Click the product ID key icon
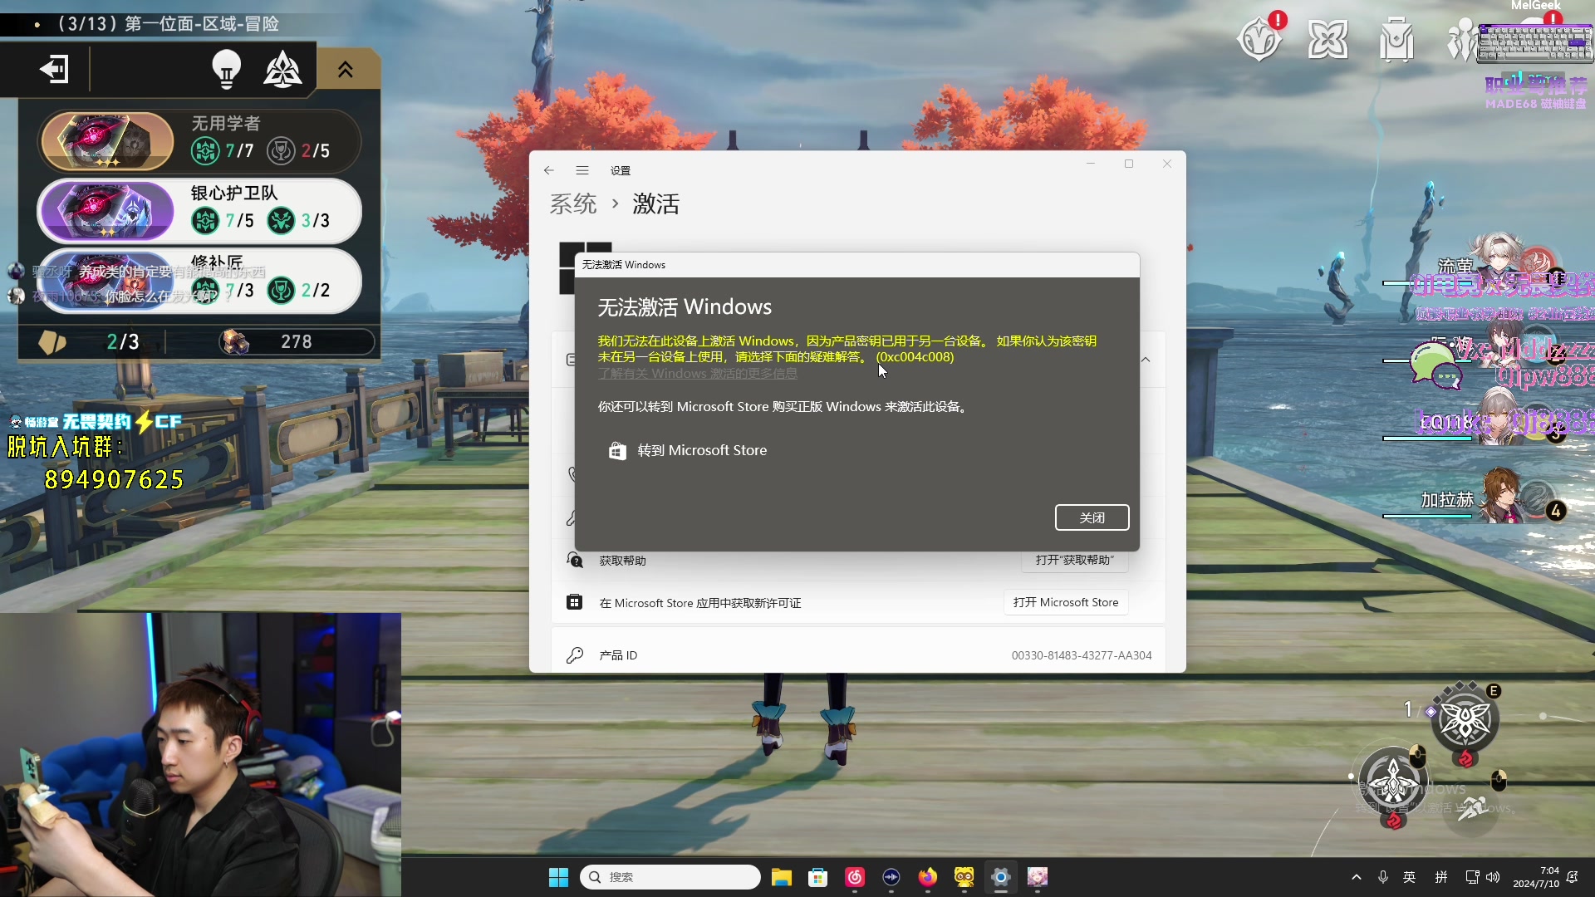This screenshot has height=897, width=1595. click(x=574, y=655)
